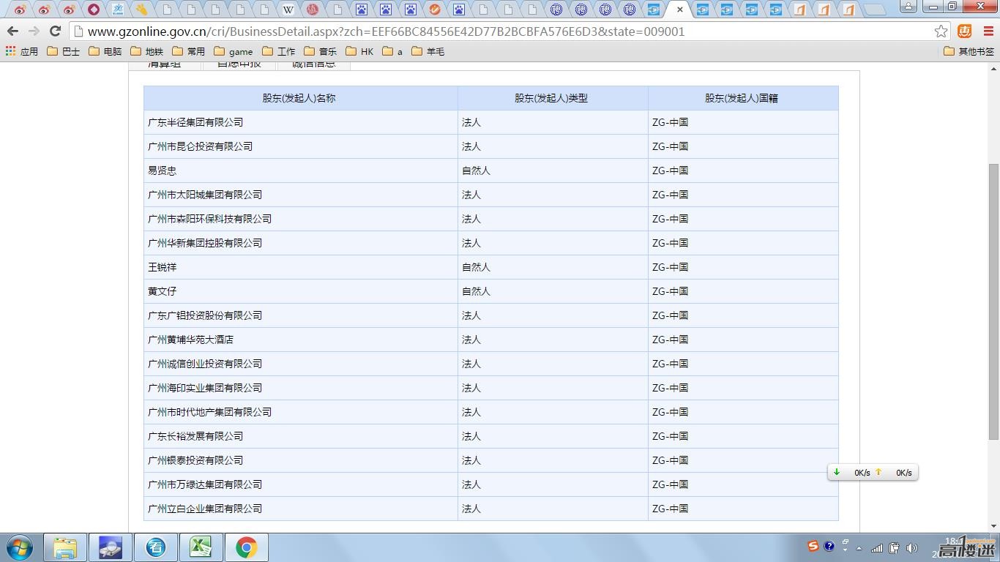Select the 广州市时代地产集团有限公司 cell
Viewport: 1000px width, 562px height.
pos(301,412)
